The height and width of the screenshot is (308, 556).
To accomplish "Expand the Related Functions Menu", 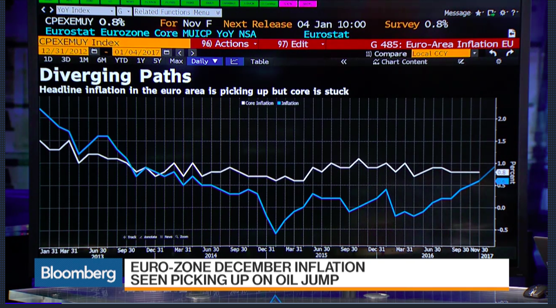I will [x=178, y=12].
